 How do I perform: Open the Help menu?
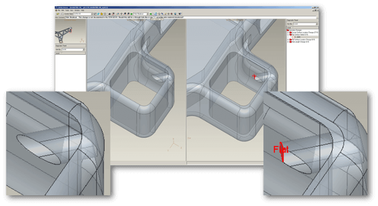pos(82,10)
